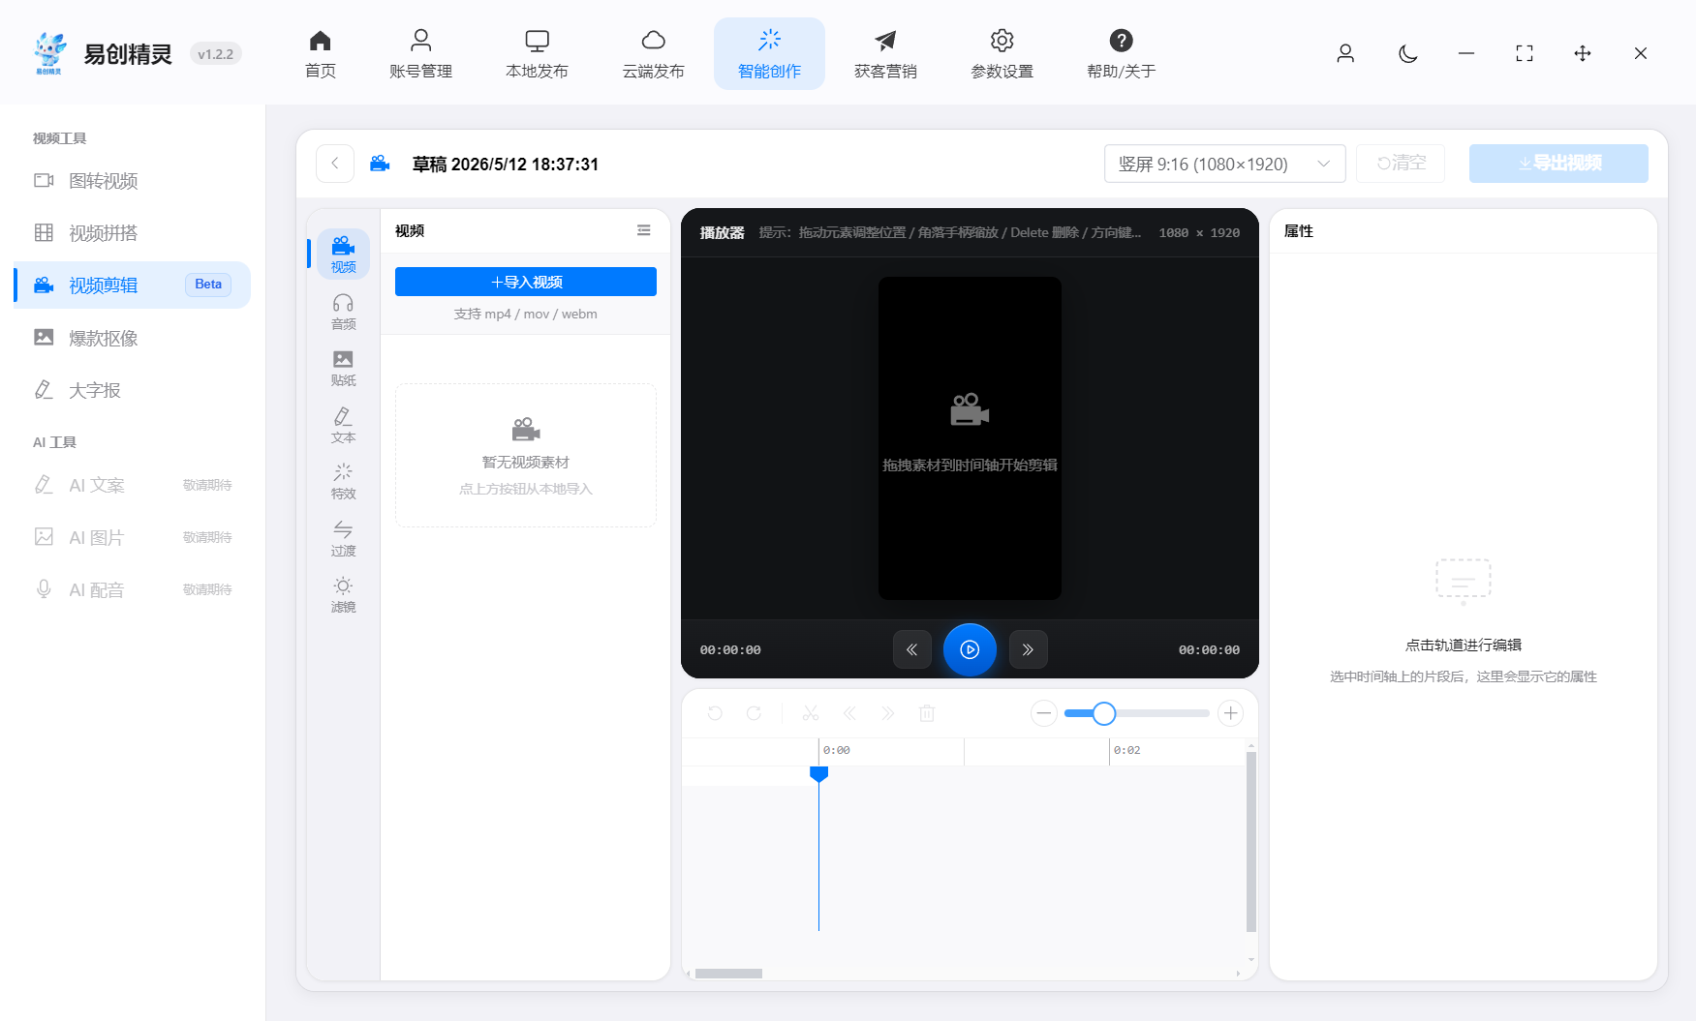Image resolution: width=1696 pixels, height=1021 pixels.
Task: Select the 智能创作 tab
Action: pyautogui.click(x=769, y=54)
